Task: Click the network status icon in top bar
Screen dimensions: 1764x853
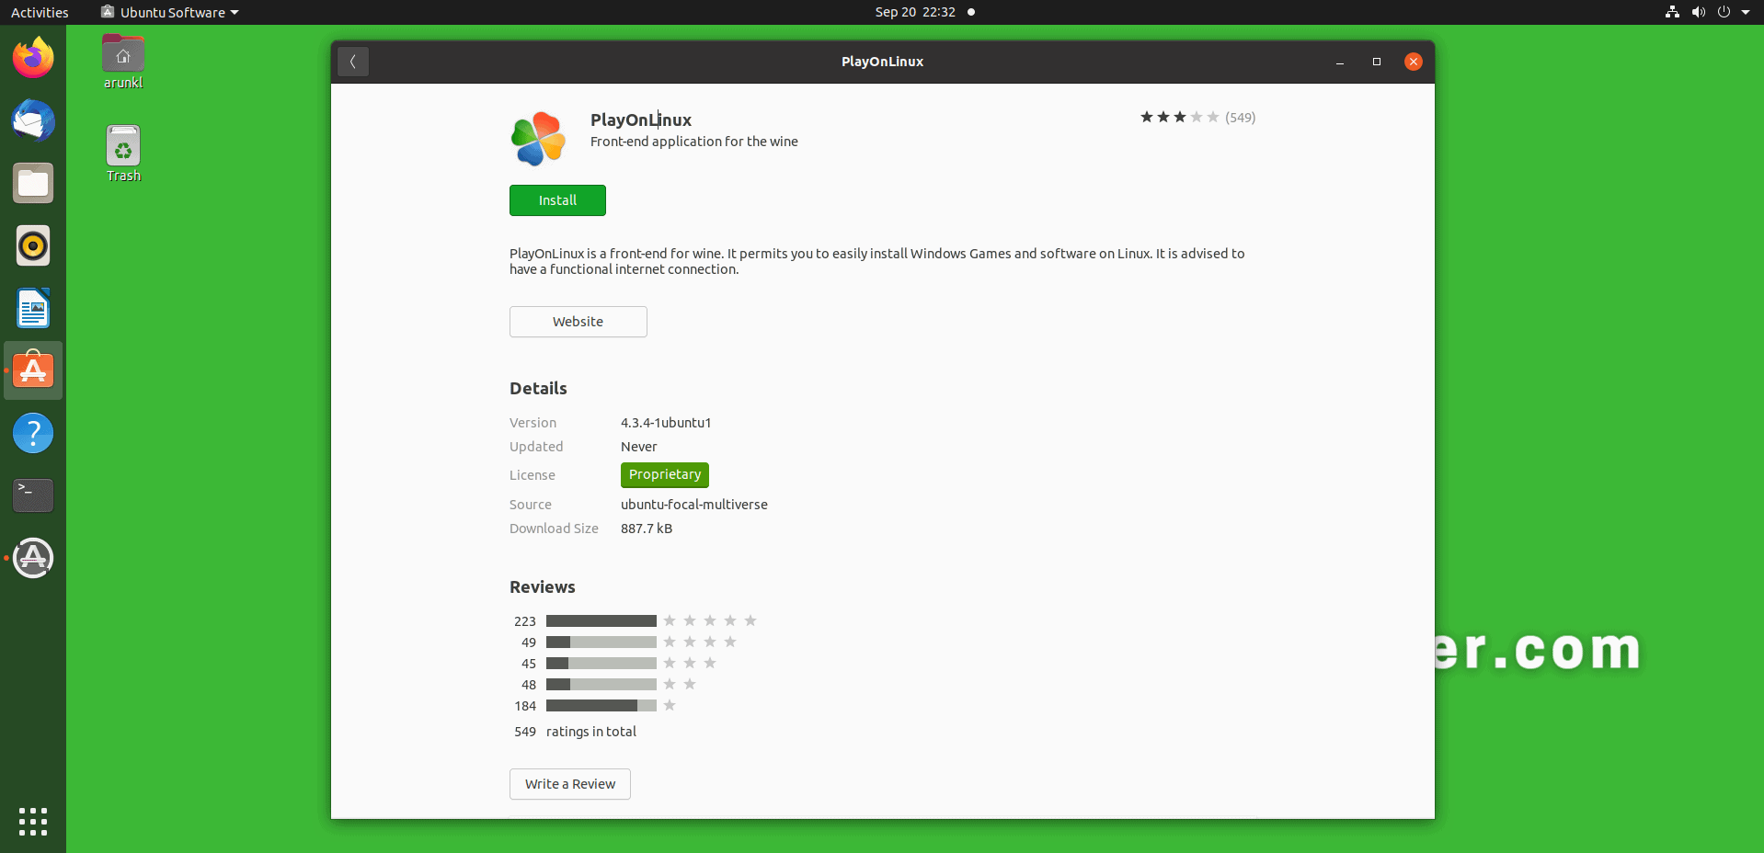Action: (x=1672, y=12)
